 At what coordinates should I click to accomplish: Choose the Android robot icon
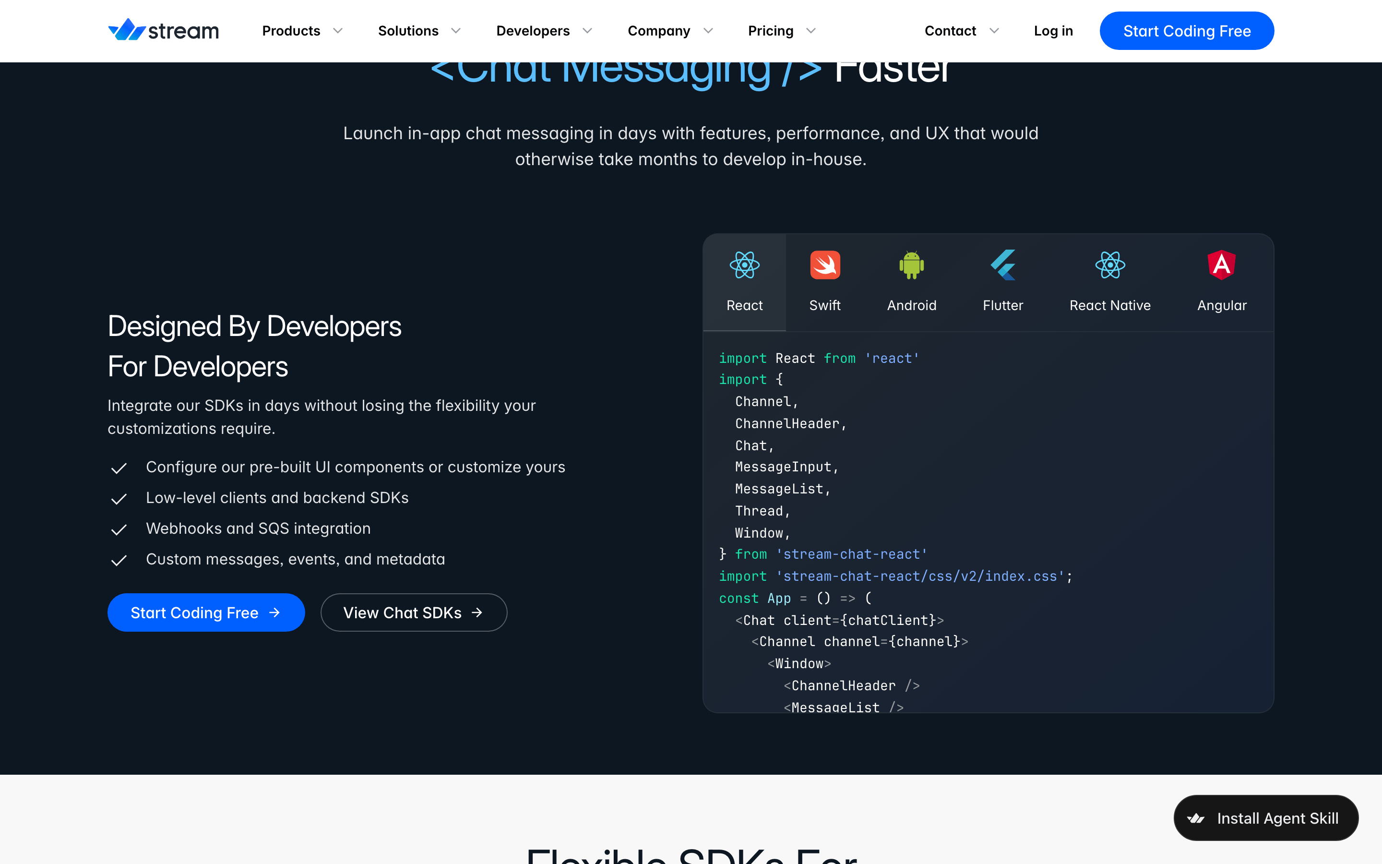click(x=911, y=265)
